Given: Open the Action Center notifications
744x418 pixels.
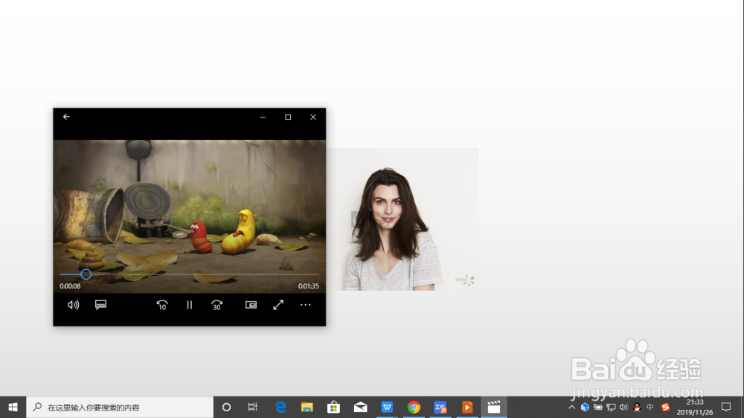Looking at the screenshot, I should click(x=726, y=407).
